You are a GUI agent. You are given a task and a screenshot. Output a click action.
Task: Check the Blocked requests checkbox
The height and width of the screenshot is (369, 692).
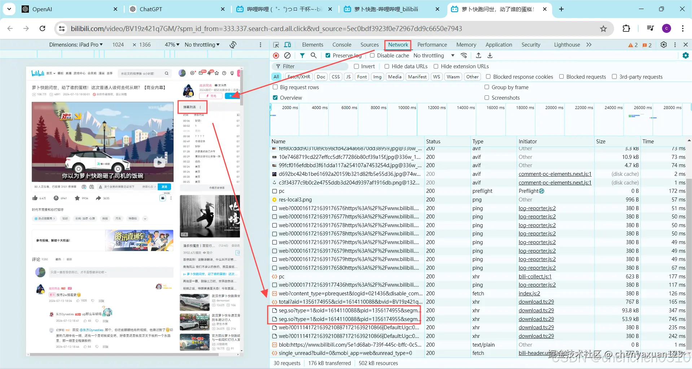561,77
